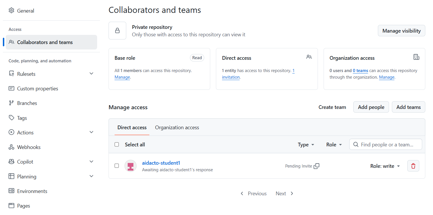Image resolution: width=433 pixels, height=215 pixels.
Task: Click Manage link under Organization access
Action: tap(387, 77)
